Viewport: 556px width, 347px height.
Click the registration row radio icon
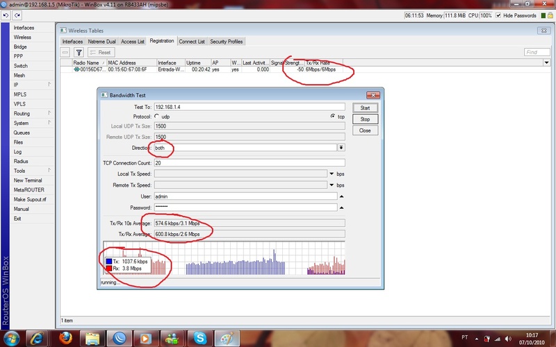coord(76,69)
